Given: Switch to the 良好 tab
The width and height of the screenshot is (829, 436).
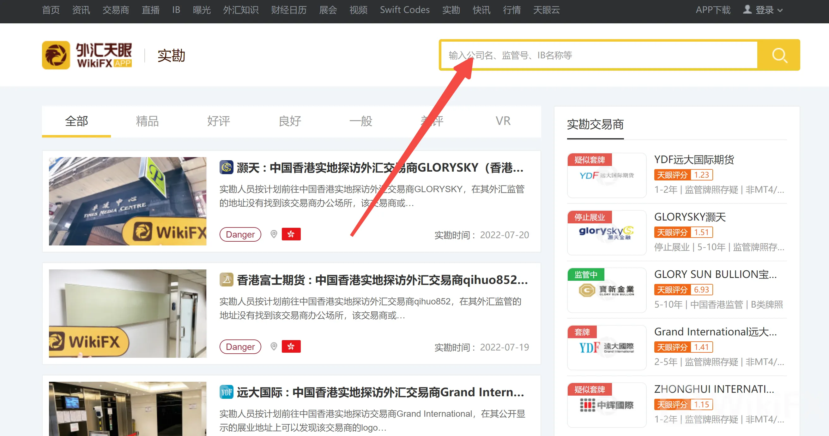Looking at the screenshot, I should [290, 121].
